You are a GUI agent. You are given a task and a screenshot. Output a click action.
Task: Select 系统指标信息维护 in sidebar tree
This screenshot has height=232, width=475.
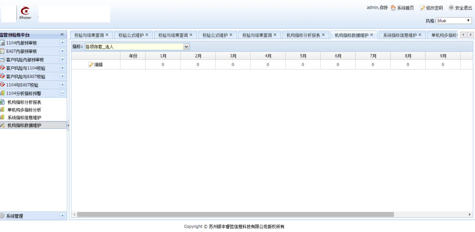(24, 118)
